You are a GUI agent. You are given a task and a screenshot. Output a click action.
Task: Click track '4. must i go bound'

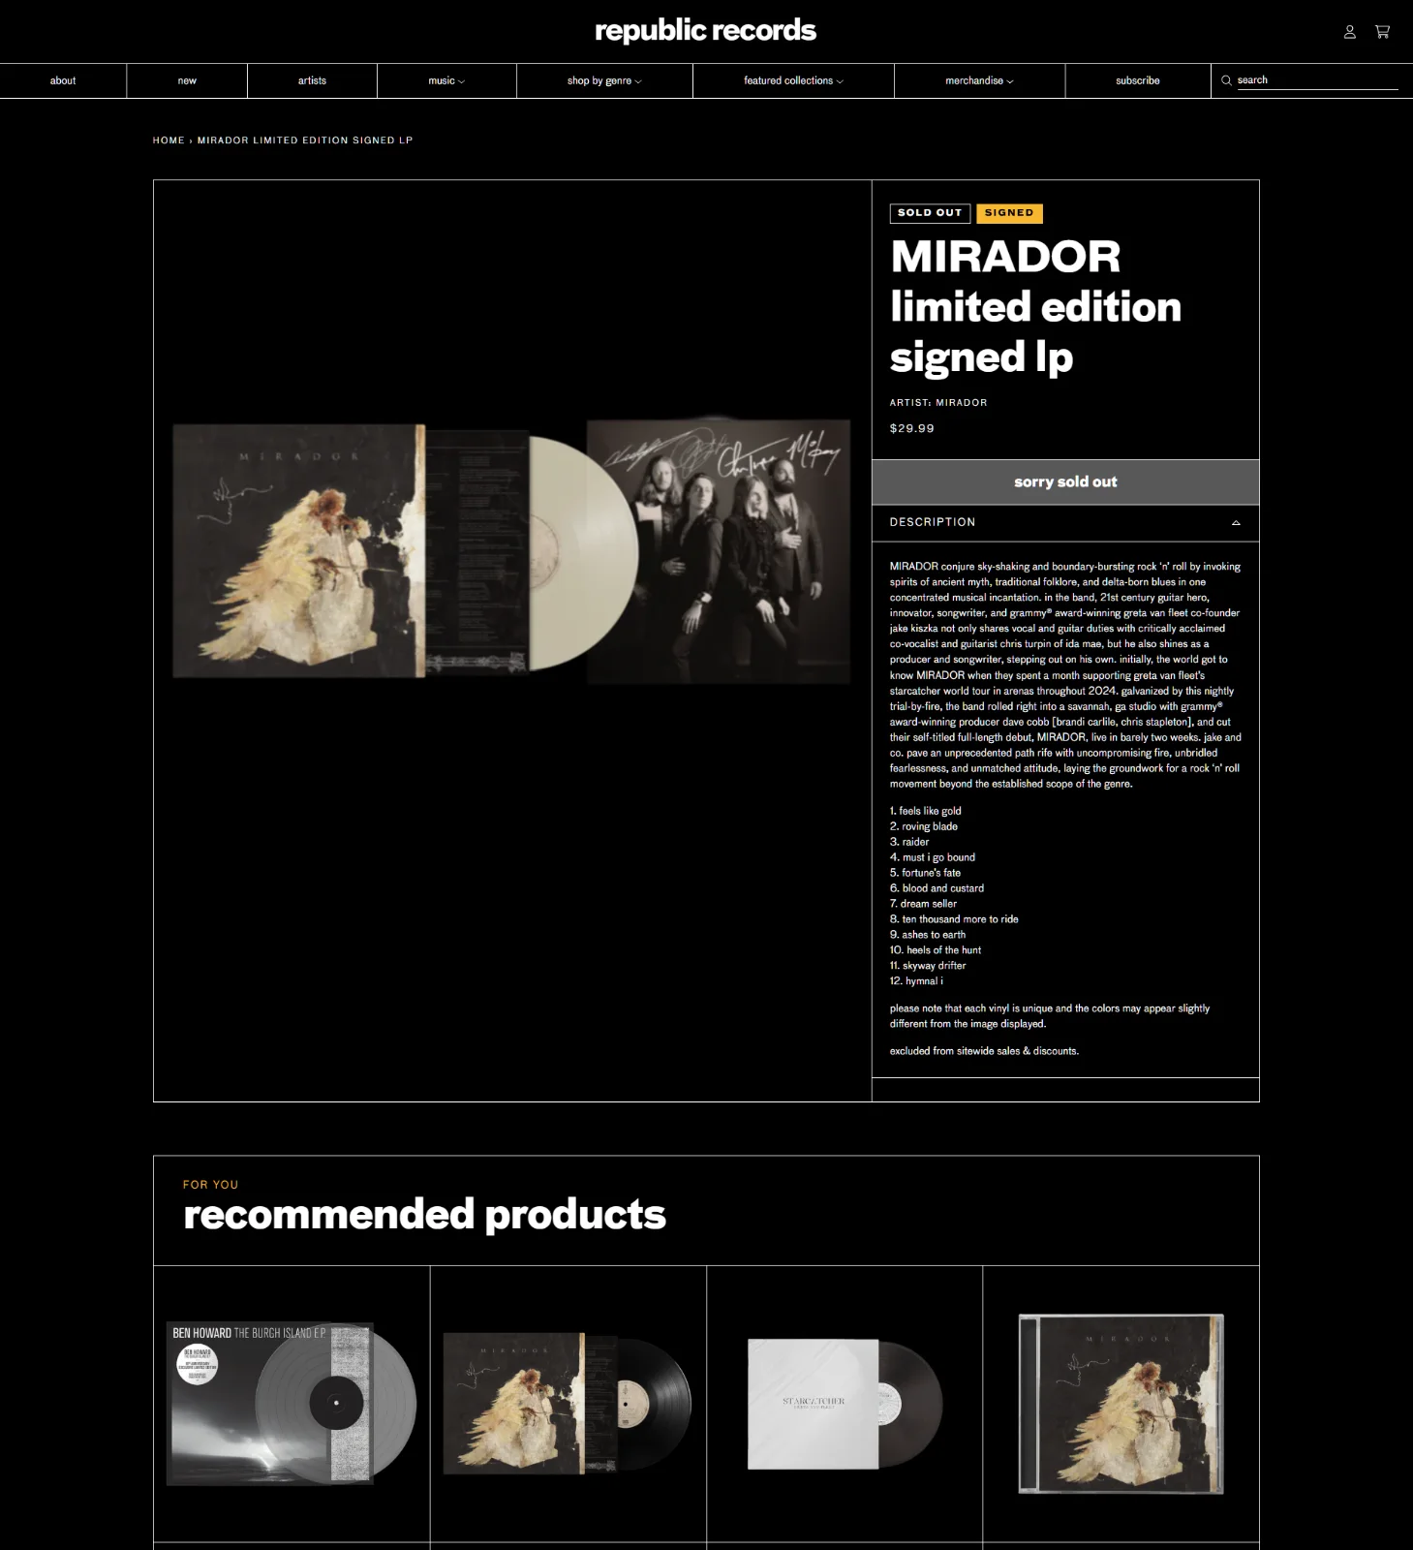(x=933, y=857)
